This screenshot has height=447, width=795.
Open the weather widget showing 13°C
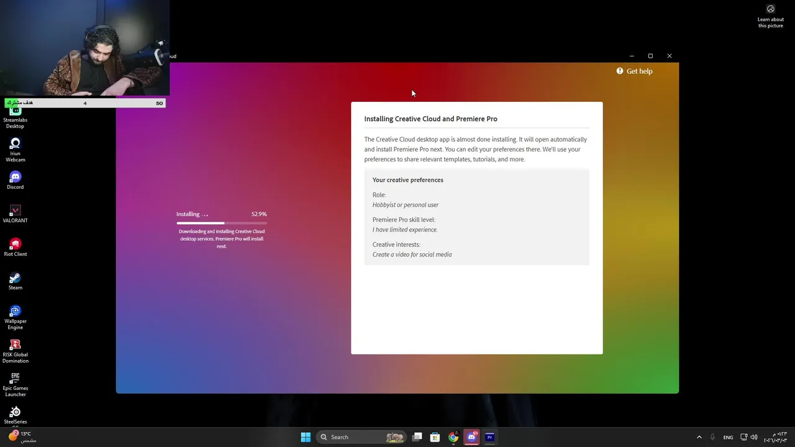pyautogui.click(x=21, y=436)
